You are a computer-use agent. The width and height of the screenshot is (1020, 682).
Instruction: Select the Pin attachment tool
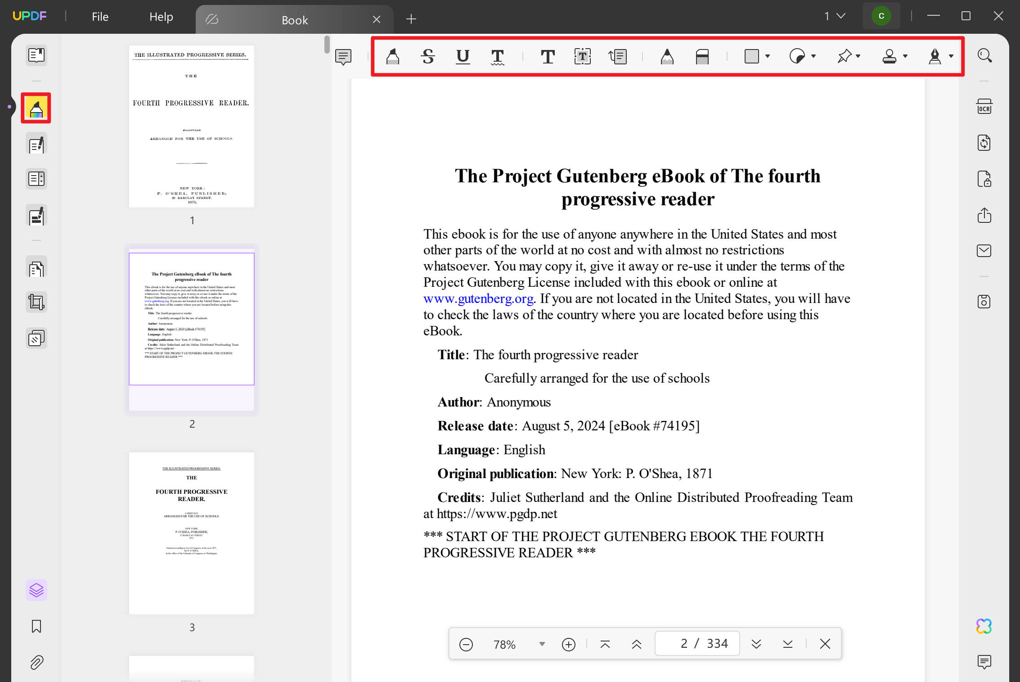point(844,56)
